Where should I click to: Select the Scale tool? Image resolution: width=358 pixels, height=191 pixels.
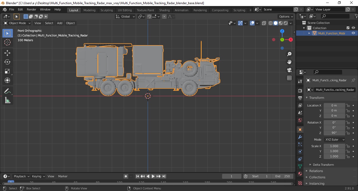pyautogui.click(x=7, y=71)
